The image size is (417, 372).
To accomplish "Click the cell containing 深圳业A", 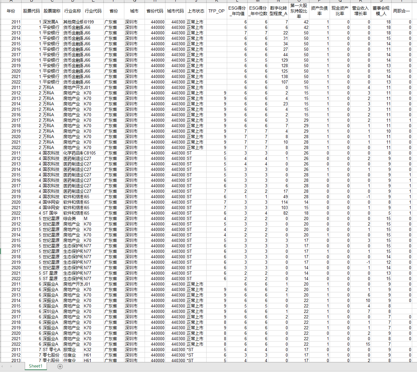I will pos(52,311).
